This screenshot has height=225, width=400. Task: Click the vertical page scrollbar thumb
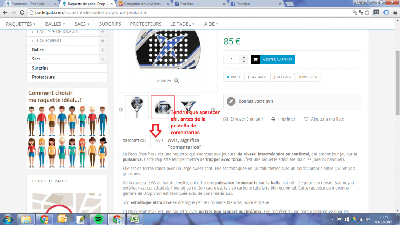point(397,83)
